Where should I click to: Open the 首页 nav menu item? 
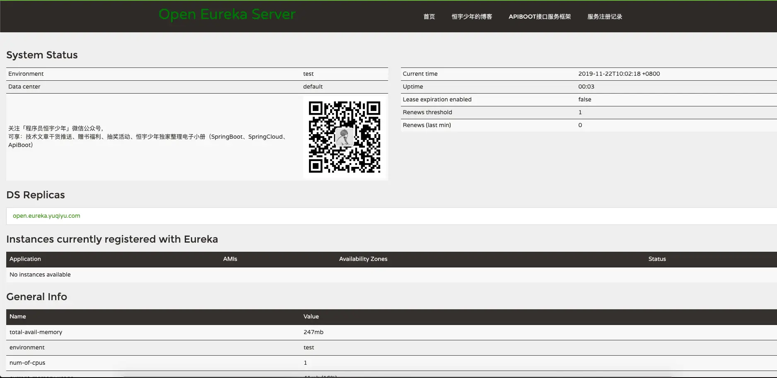[429, 17]
